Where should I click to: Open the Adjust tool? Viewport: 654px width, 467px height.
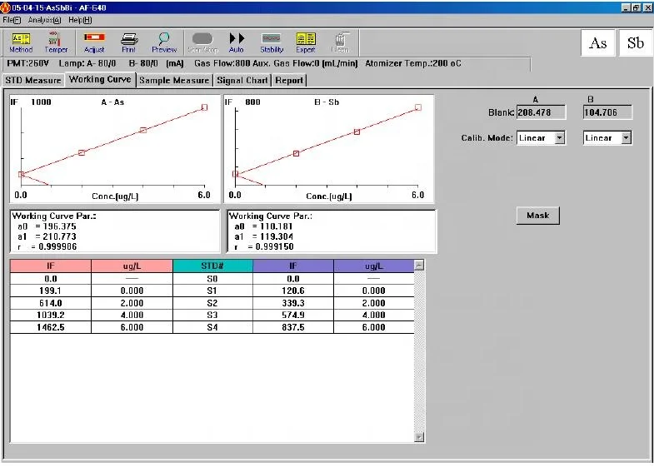click(x=94, y=42)
